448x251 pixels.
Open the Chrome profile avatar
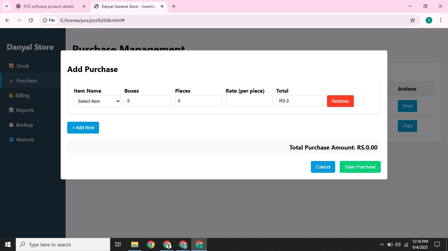[429, 20]
